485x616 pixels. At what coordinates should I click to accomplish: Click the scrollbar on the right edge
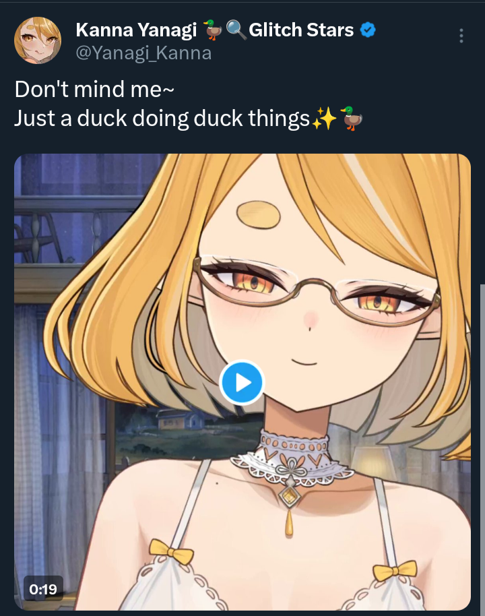click(482, 448)
